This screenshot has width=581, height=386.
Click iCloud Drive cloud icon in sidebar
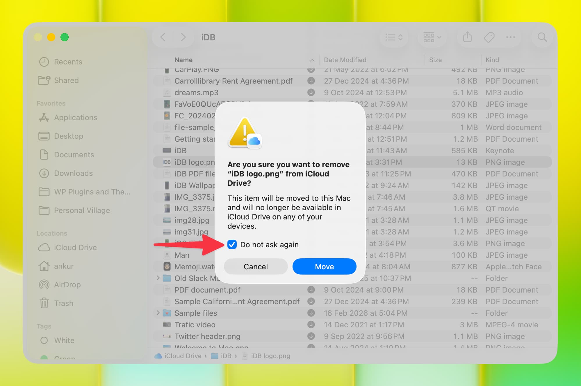pyautogui.click(x=44, y=248)
